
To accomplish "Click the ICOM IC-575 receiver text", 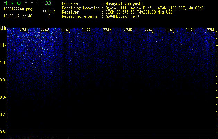I will click(139, 12).
